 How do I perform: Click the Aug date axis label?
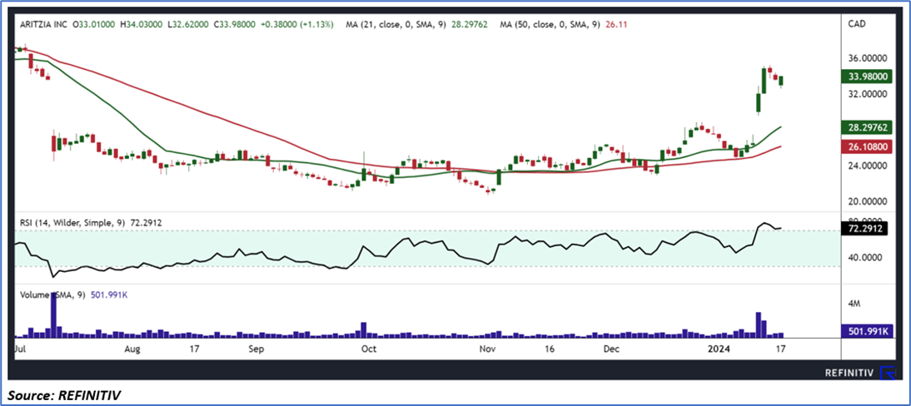pyautogui.click(x=133, y=349)
